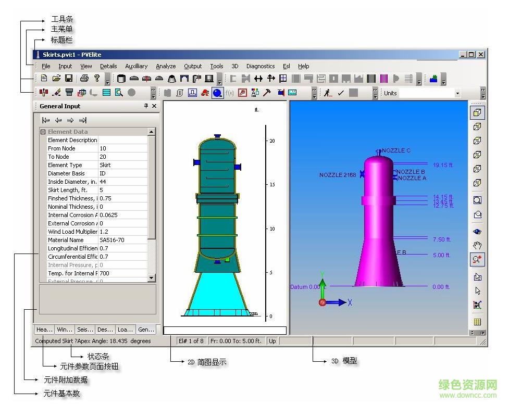Open the Analyze menu

(x=166, y=66)
